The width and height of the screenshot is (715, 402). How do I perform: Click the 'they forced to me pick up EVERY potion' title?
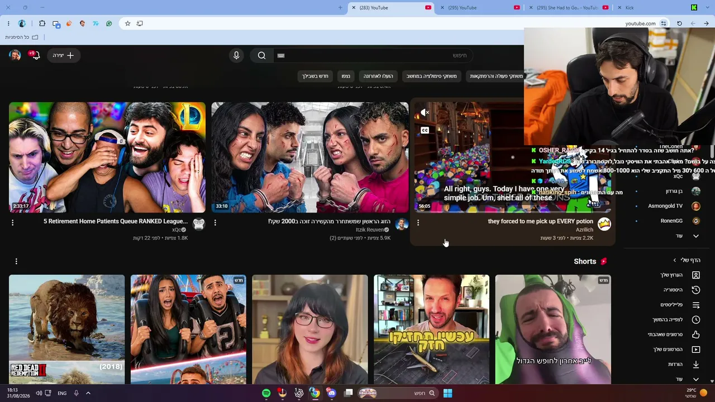(x=541, y=222)
